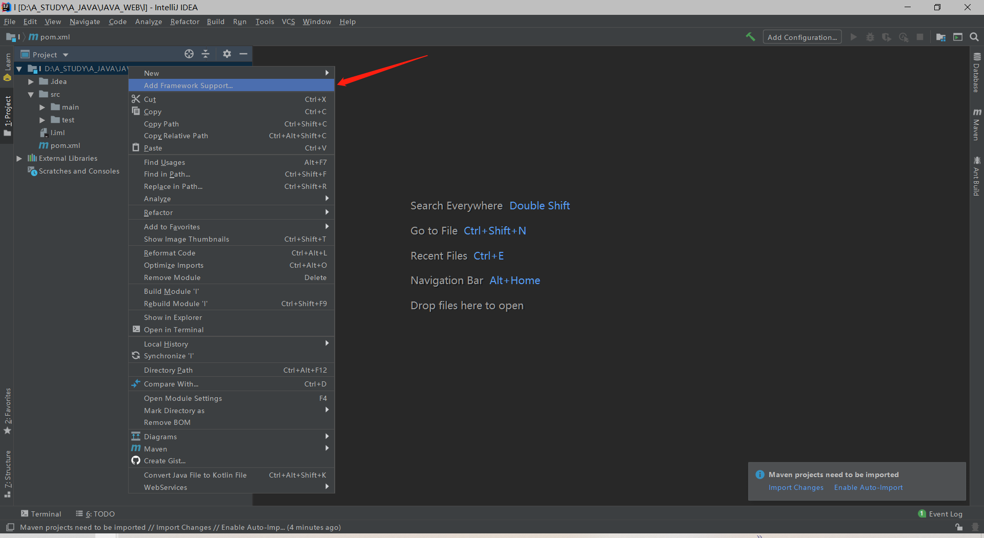Click pom.xml in navigation bar
The height and width of the screenshot is (538, 984).
click(50, 37)
